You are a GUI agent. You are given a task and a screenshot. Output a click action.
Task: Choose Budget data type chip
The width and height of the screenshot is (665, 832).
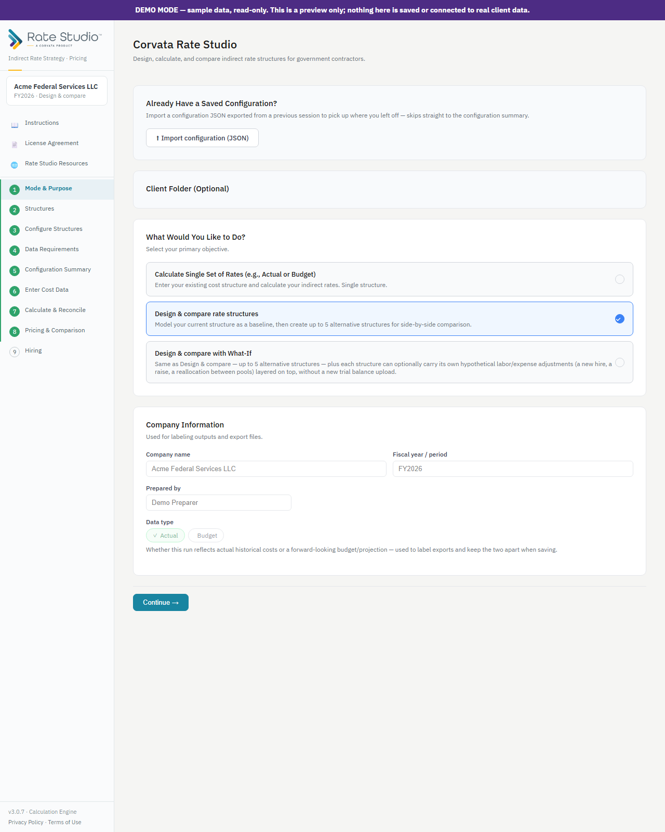[206, 536]
